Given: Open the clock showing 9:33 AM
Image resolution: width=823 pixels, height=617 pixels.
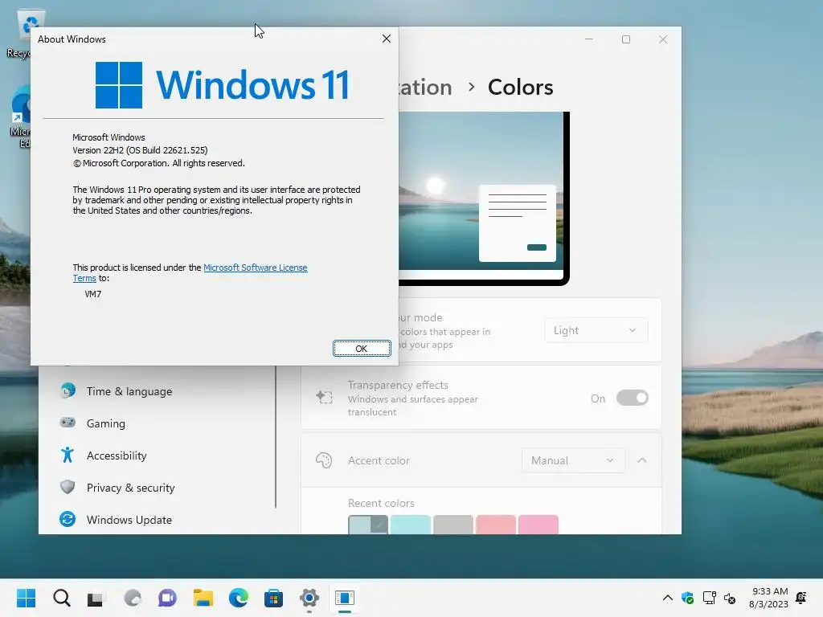Looking at the screenshot, I should coord(768,598).
